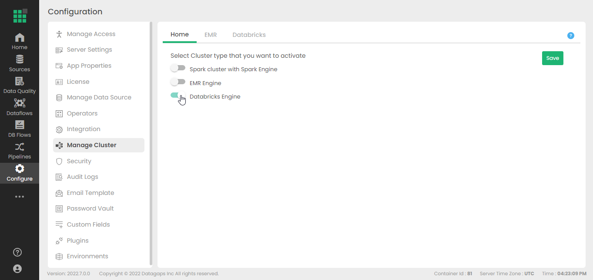This screenshot has width=593, height=280.
Task: Switch to the Databricks tab
Action: (x=249, y=35)
